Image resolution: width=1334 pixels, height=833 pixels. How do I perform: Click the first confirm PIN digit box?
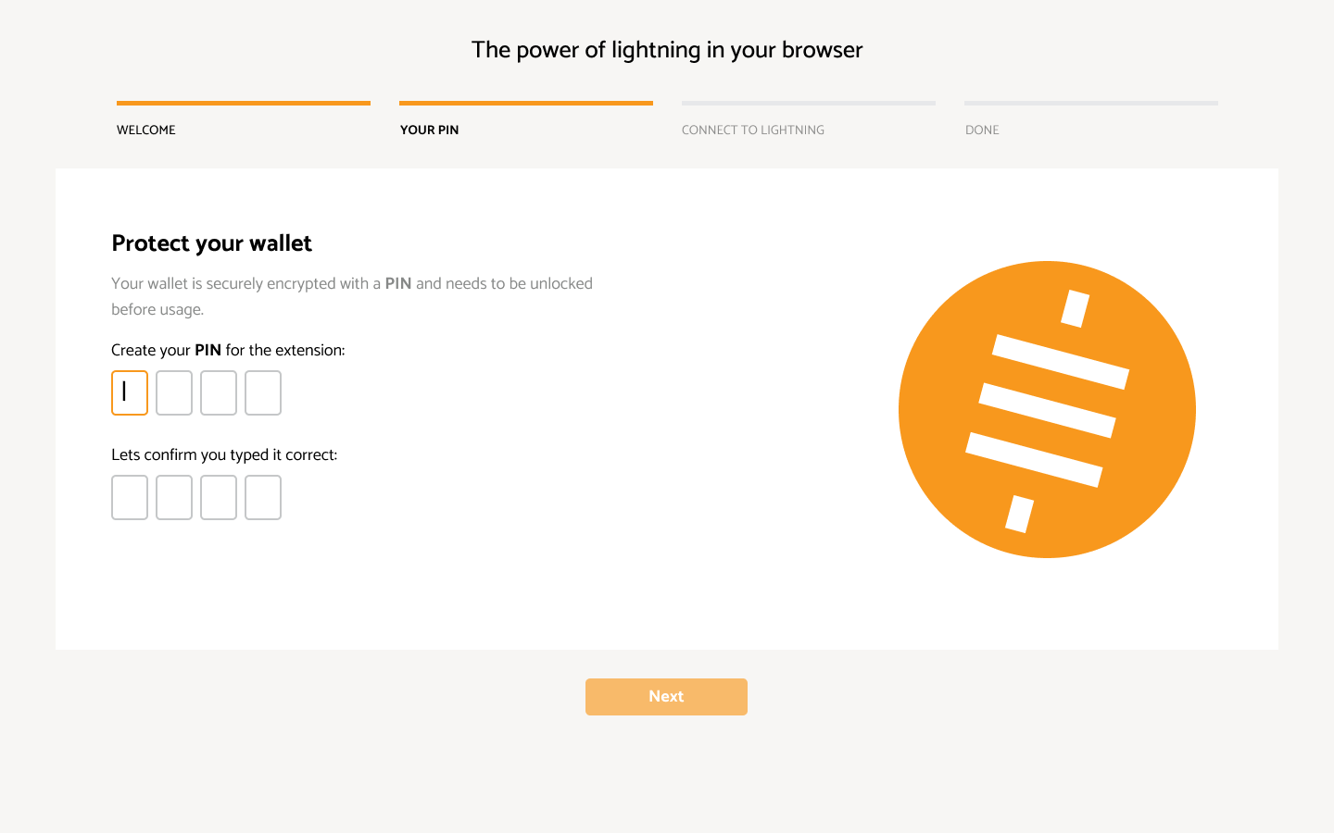[x=130, y=498]
